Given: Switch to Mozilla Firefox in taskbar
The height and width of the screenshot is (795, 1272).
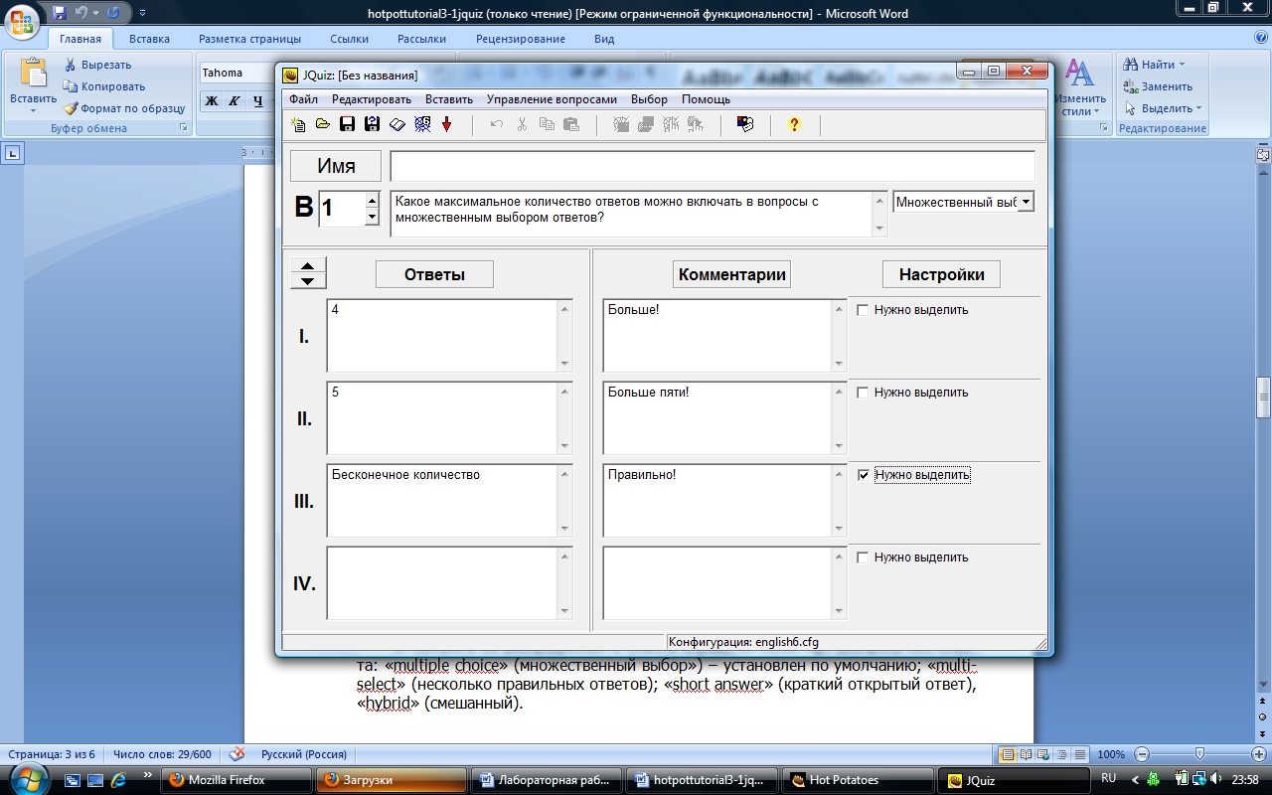Looking at the screenshot, I should pyautogui.click(x=238, y=780).
